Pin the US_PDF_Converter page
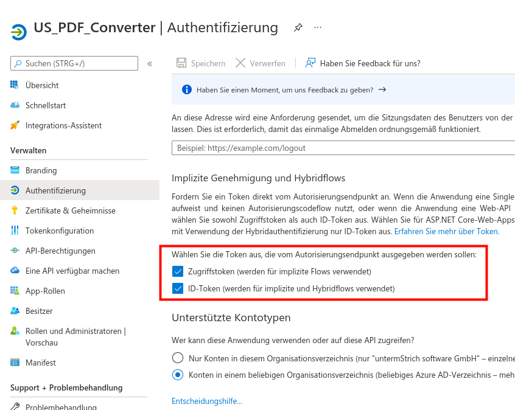The image size is (515, 410). pyautogui.click(x=298, y=27)
